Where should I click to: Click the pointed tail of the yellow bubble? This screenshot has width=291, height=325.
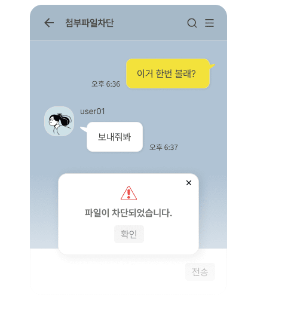point(212,66)
